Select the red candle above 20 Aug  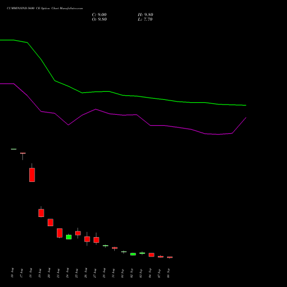51,223
